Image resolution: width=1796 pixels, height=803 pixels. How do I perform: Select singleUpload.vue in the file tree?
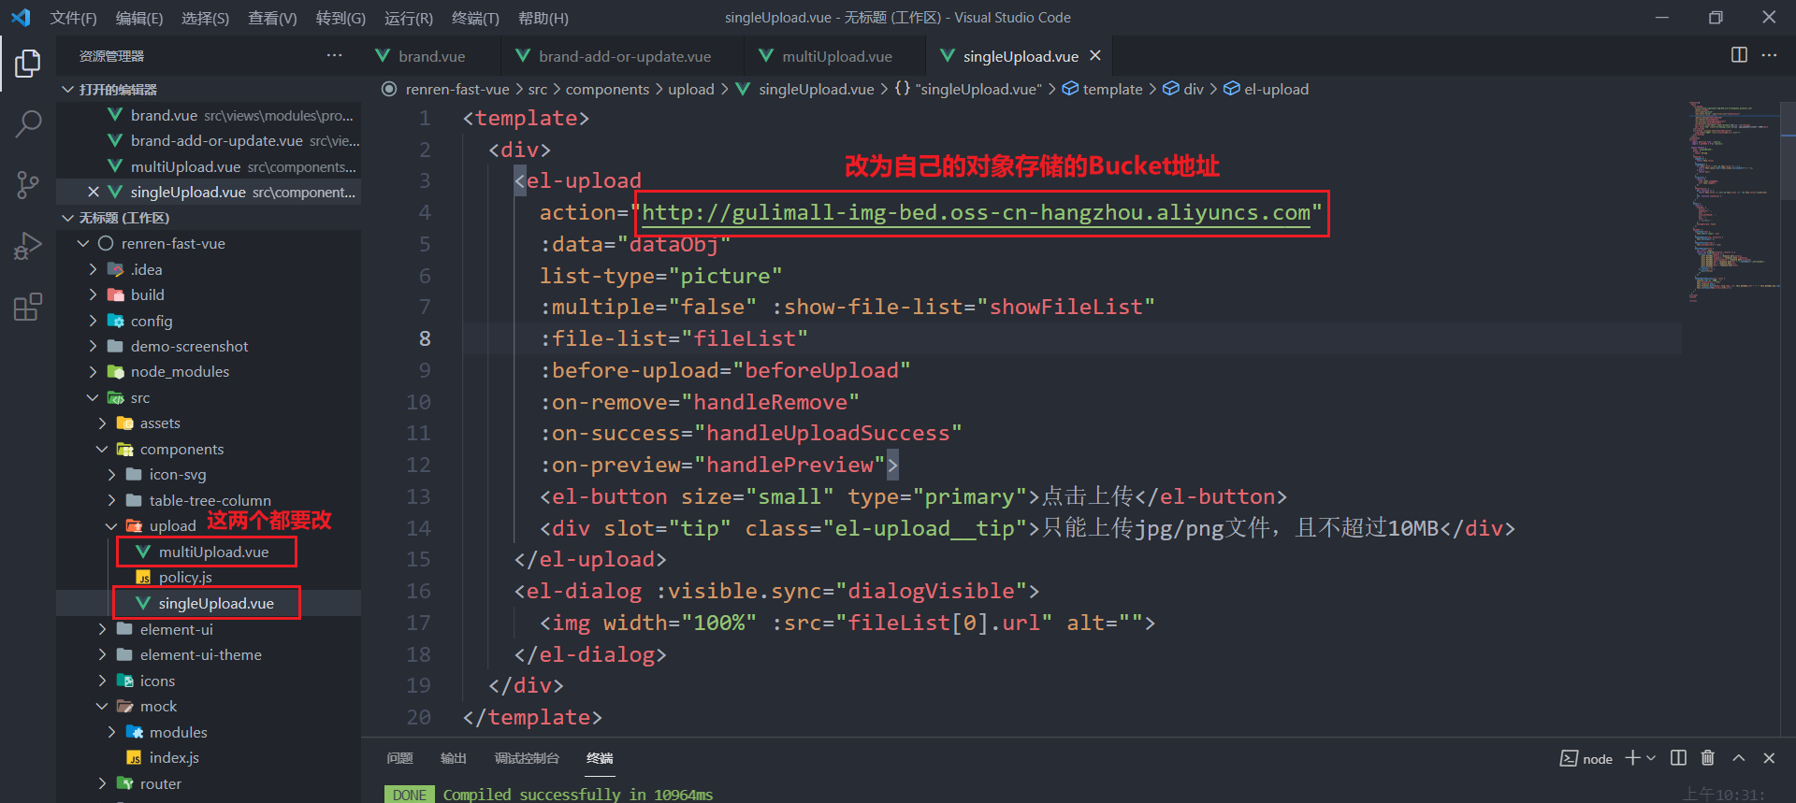[x=209, y=603]
